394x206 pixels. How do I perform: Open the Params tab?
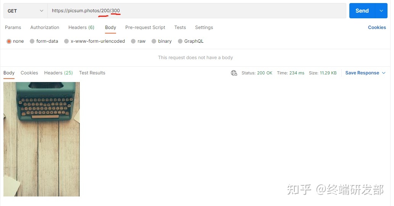click(13, 27)
